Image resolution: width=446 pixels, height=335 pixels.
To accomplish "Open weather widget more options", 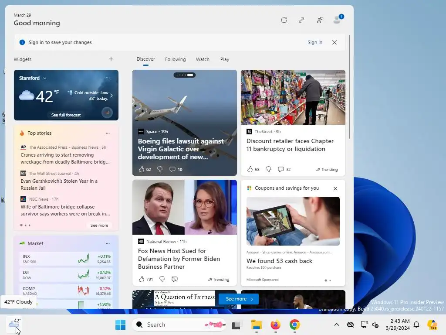I will pyautogui.click(x=108, y=78).
